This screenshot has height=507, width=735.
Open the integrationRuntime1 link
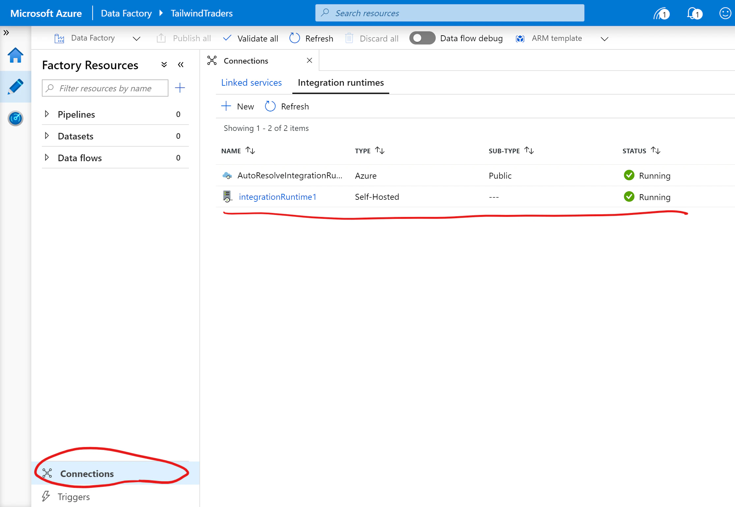click(x=278, y=197)
